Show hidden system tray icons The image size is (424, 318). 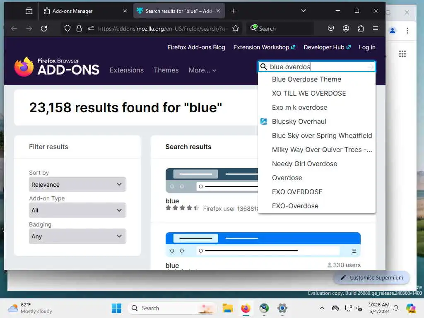[x=322, y=308]
